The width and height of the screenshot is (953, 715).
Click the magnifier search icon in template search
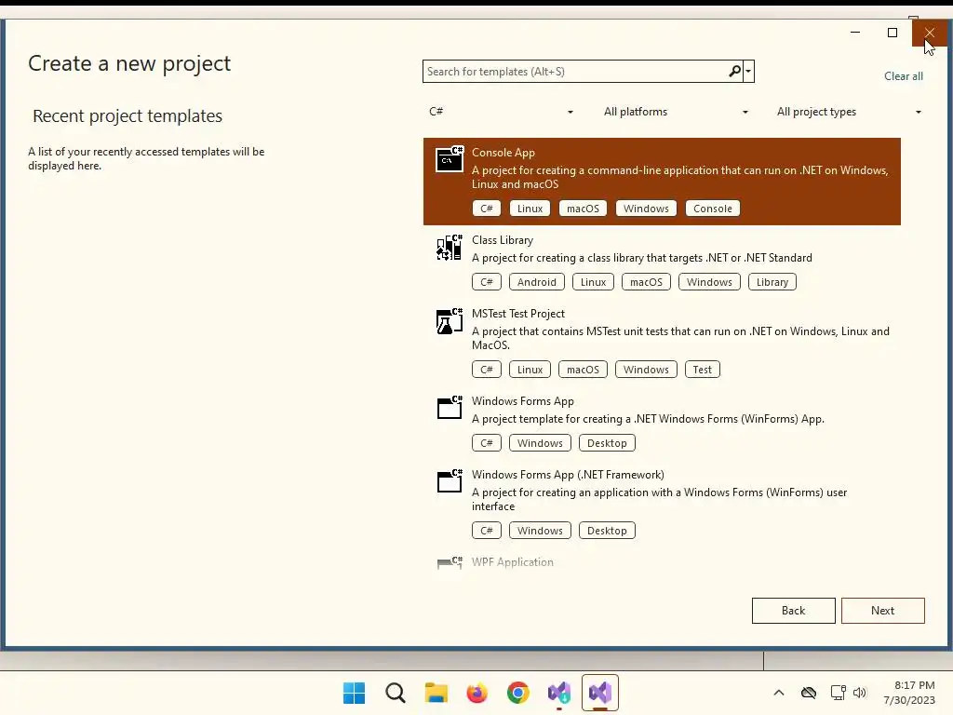(x=734, y=71)
